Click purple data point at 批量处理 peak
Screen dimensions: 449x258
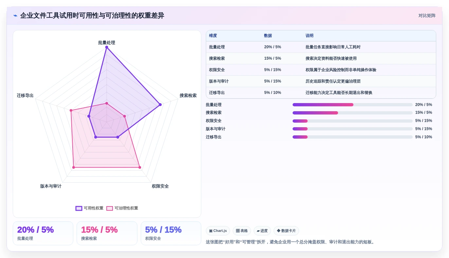[107, 47]
